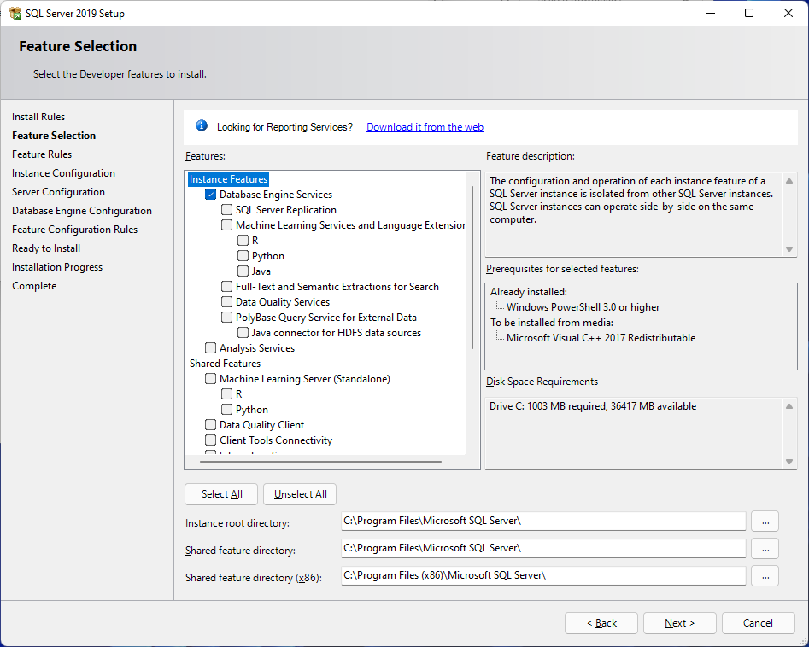The width and height of the screenshot is (809, 647).
Task: Check Machine Learning Services and Language Extensions
Action: click(x=226, y=225)
